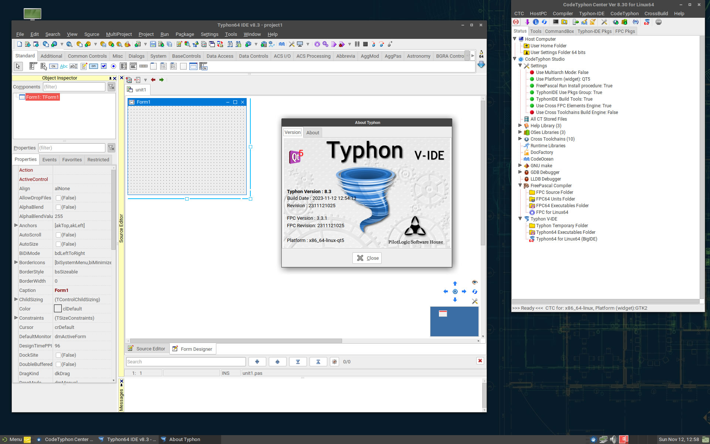Check the AutoScroll property
This screenshot has height=444, width=710.
pos(58,235)
